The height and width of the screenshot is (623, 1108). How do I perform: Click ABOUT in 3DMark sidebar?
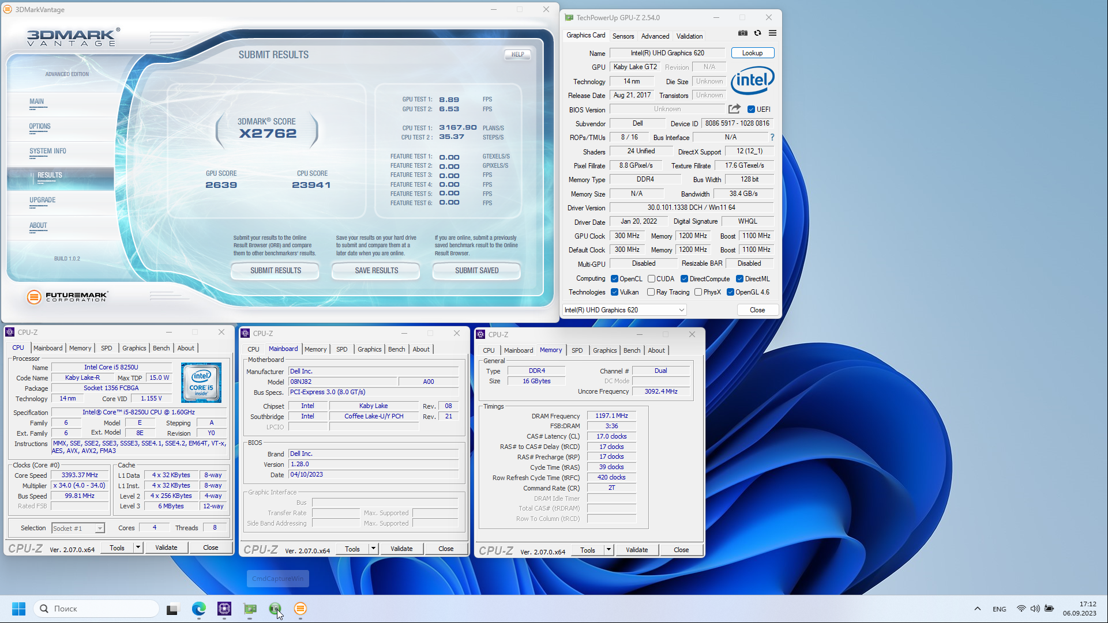pos(38,225)
